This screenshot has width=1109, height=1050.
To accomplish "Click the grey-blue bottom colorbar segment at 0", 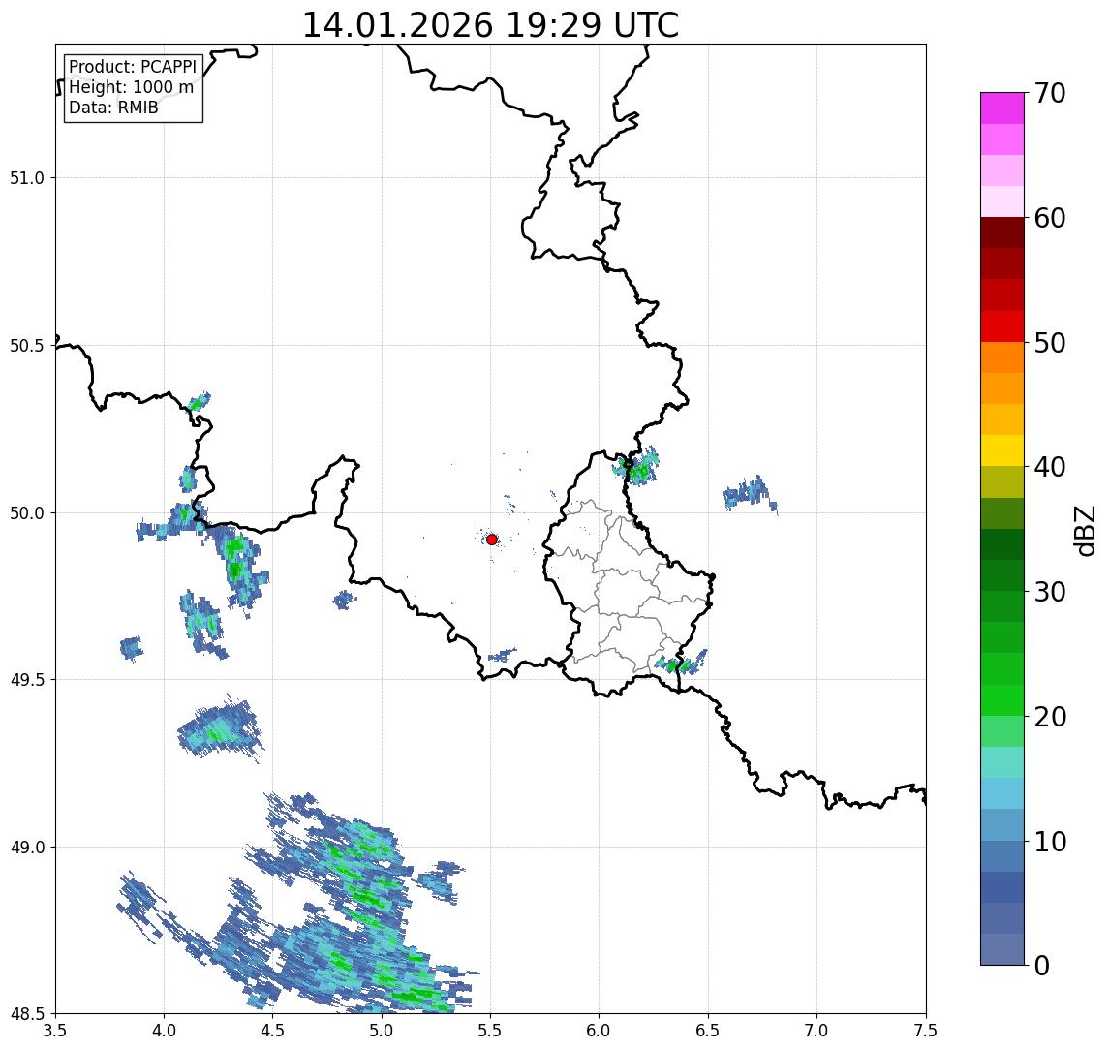I will pos(1002,949).
